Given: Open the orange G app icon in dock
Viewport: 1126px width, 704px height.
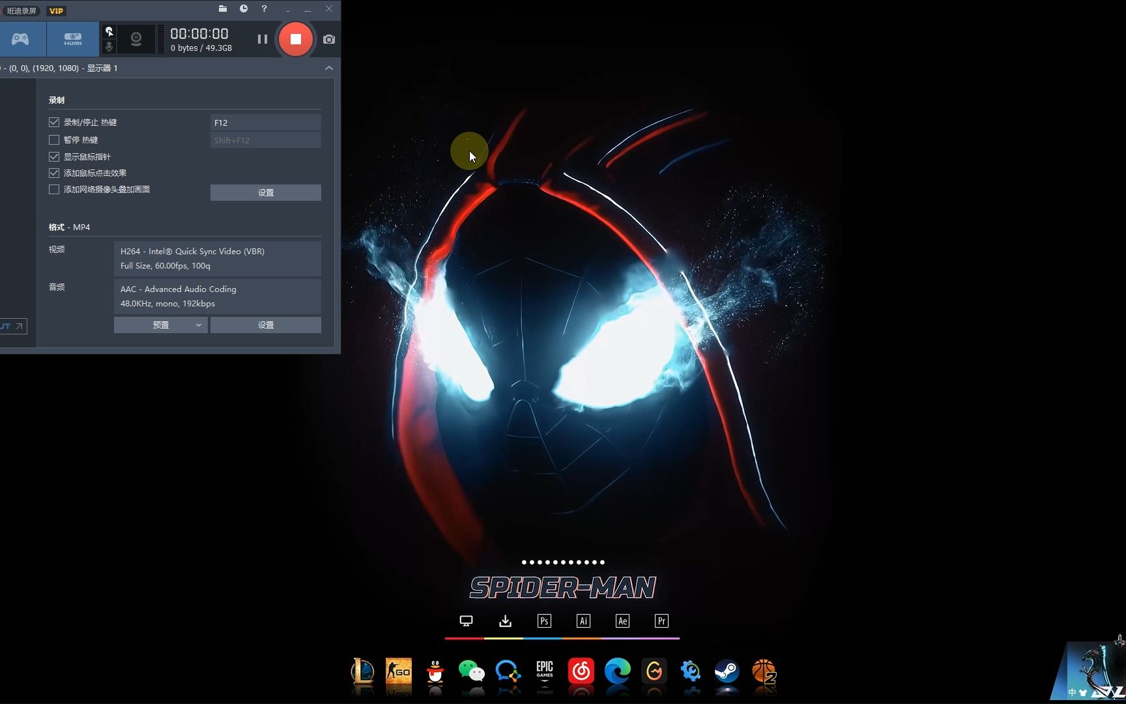Looking at the screenshot, I should (x=654, y=671).
